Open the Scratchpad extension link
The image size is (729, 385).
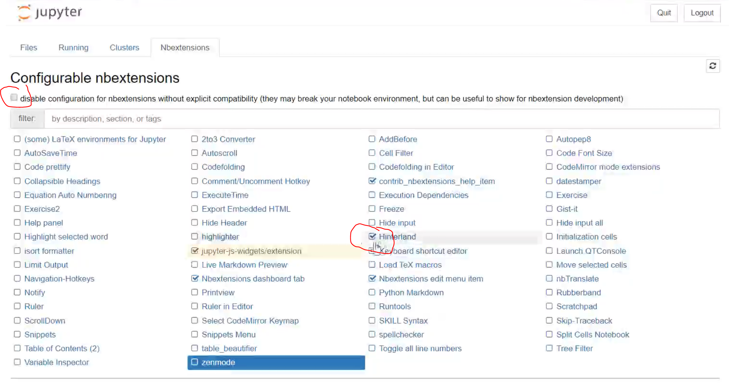click(x=577, y=306)
